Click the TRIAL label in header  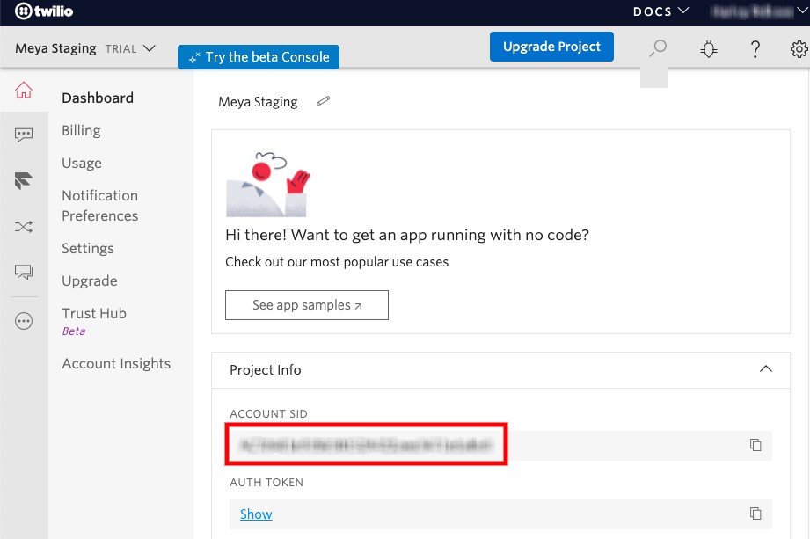click(x=120, y=49)
